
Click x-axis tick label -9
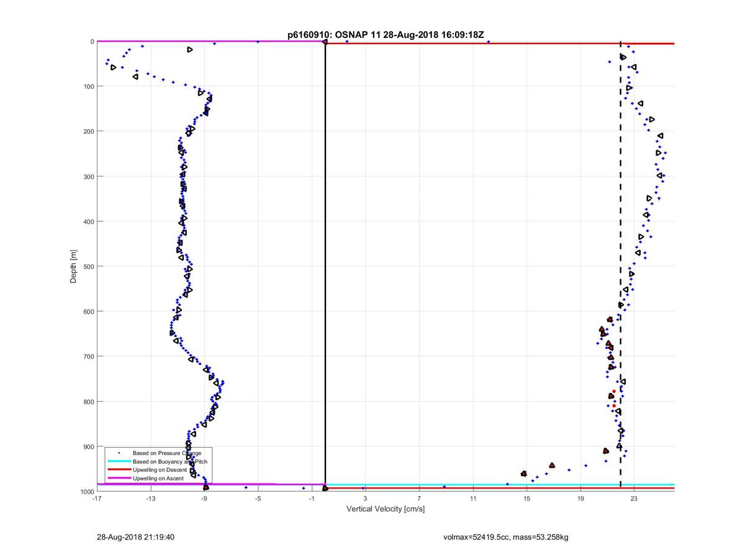tap(204, 498)
